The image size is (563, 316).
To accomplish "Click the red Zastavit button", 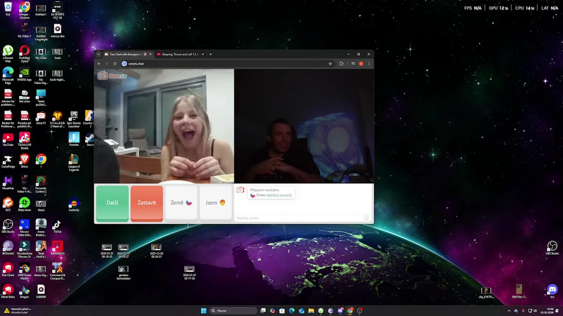I will coord(146,203).
